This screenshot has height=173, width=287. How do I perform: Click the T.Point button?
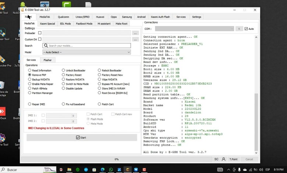(233, 159)
